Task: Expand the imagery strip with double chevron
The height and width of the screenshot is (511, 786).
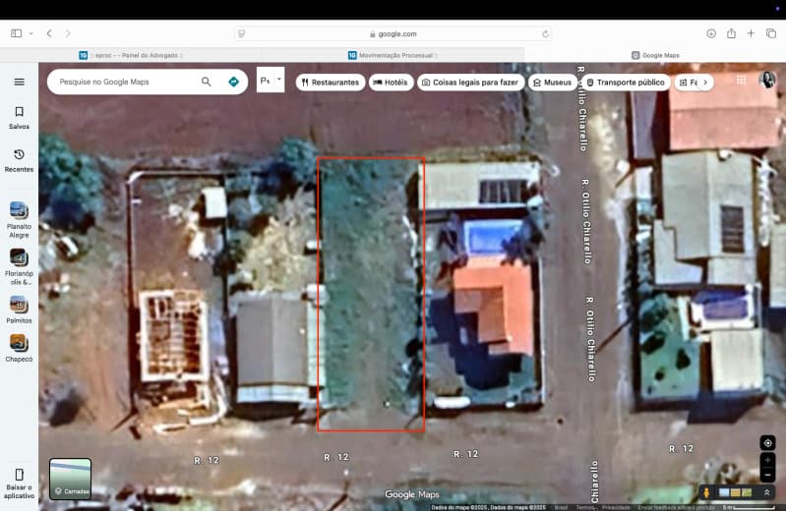Action: click(766, 493)
